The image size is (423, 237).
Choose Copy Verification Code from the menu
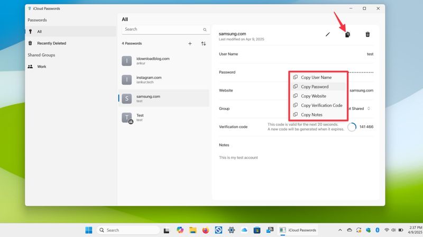click(318, 105)
